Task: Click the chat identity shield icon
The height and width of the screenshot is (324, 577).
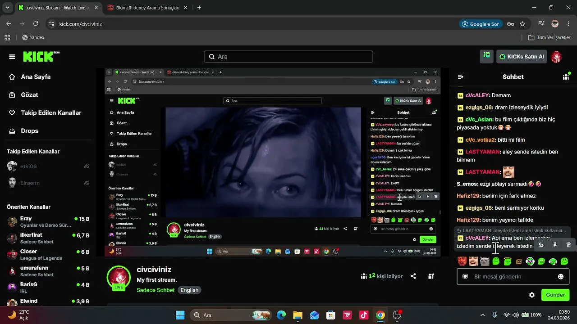Action: [x=465, y=277]
